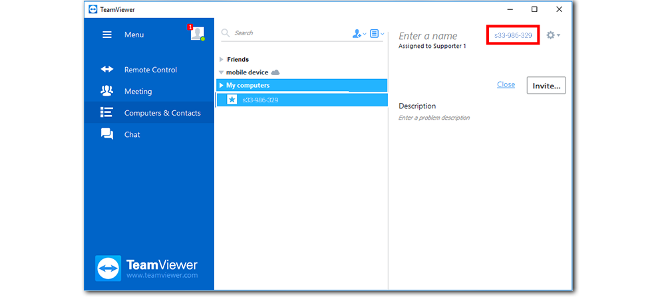The image size is (656, 299).
Task: Click the Close link
Action: [506, 84]
